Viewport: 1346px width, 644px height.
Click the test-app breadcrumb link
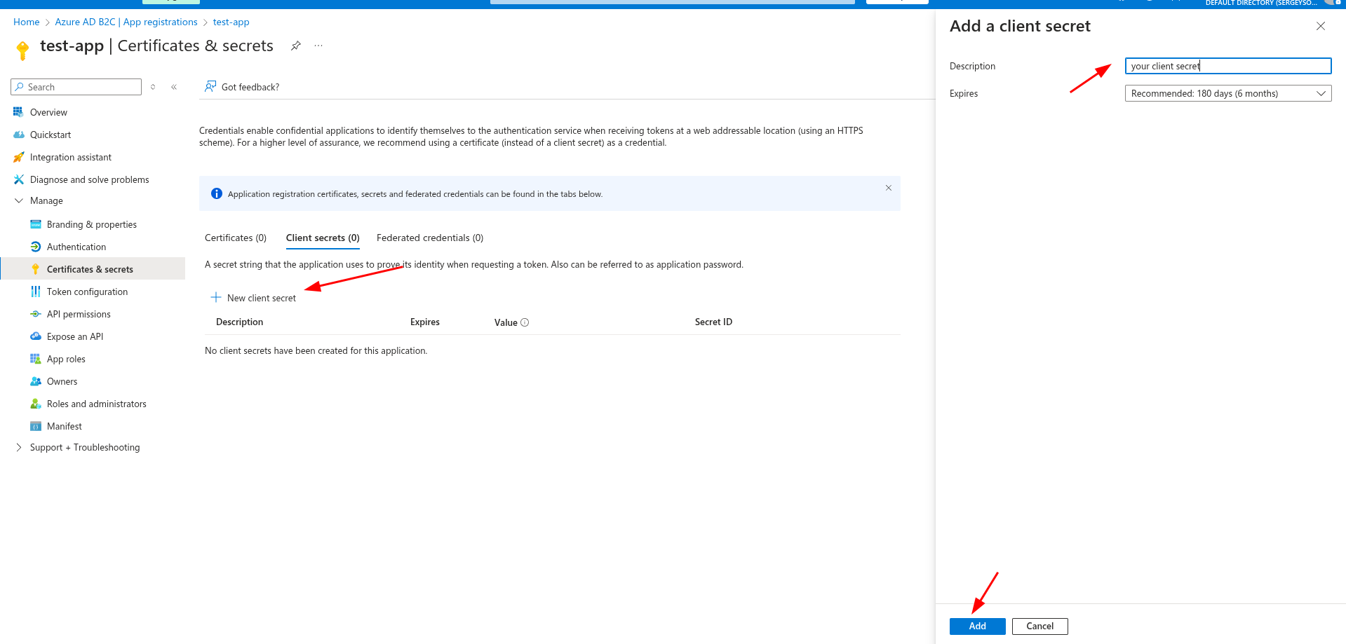pyautogui.click(x=231, y=22)
